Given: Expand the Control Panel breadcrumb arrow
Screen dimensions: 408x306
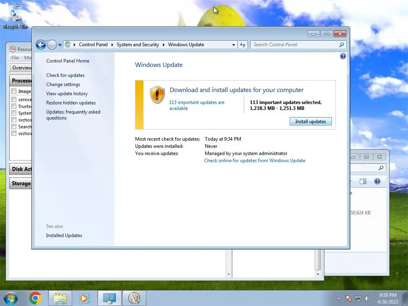Looking at the screenshot, I should [x=112, y=45].
